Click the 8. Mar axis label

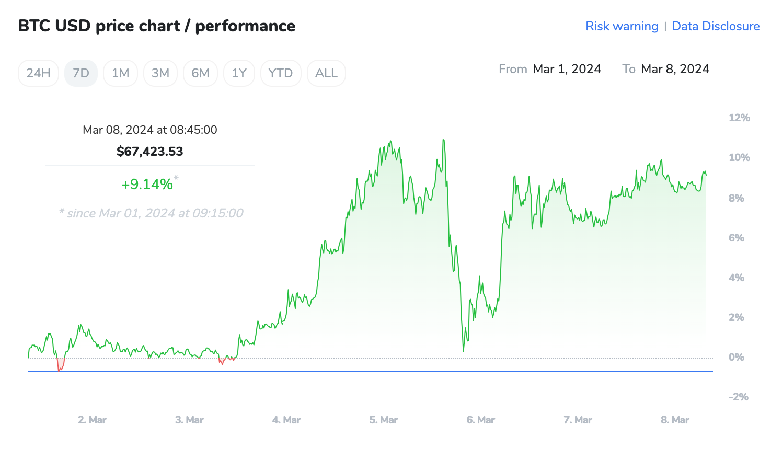[x=674, y=420]
